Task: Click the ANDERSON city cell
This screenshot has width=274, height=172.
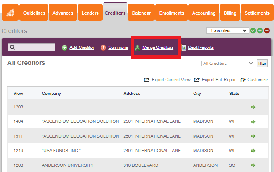Action: (205, 165)
